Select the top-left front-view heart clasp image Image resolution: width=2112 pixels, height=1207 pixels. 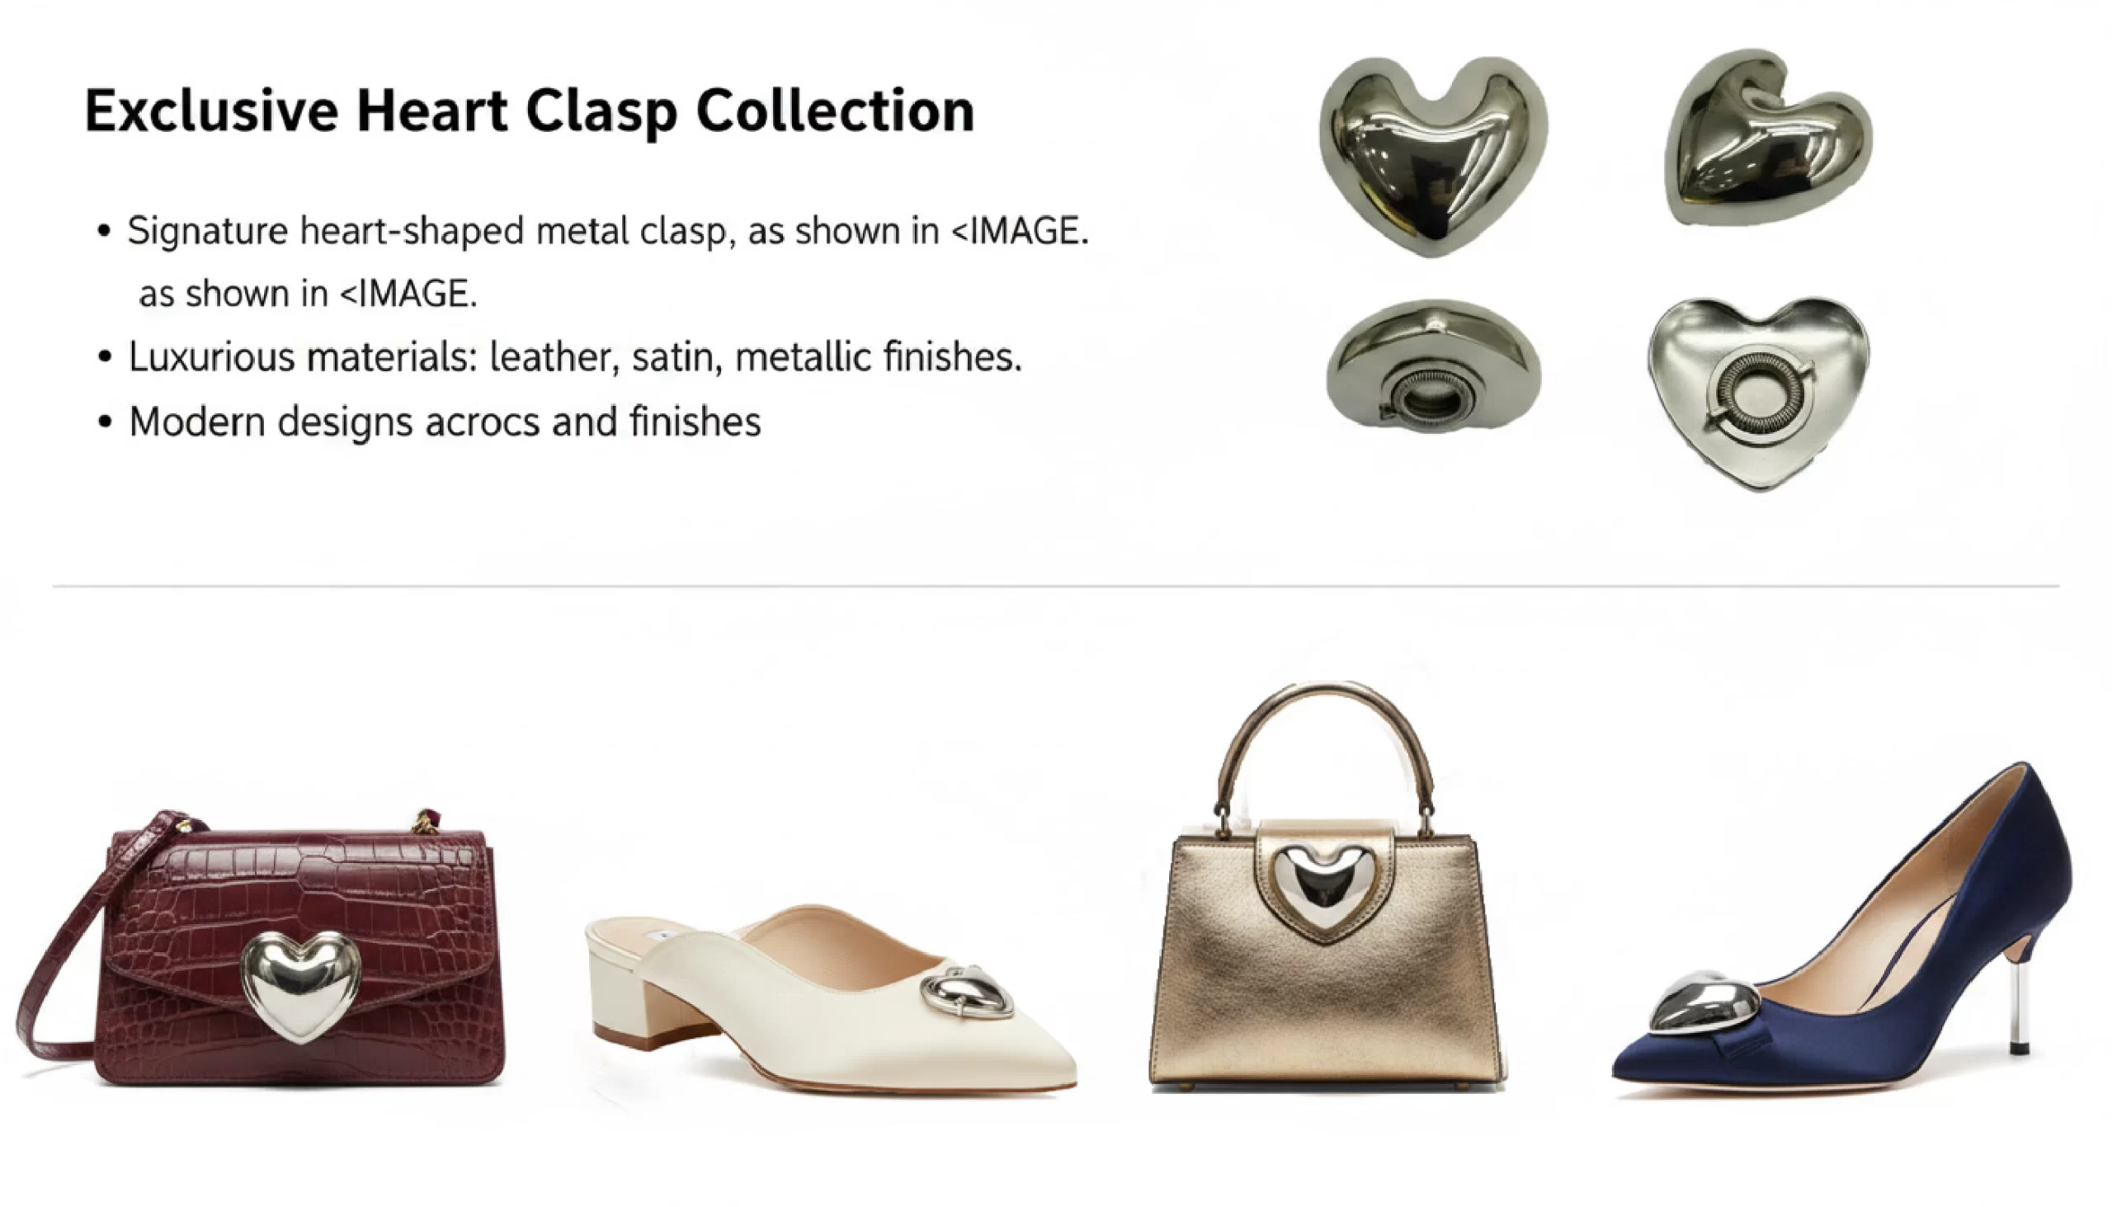click(x=1433, y=156)
